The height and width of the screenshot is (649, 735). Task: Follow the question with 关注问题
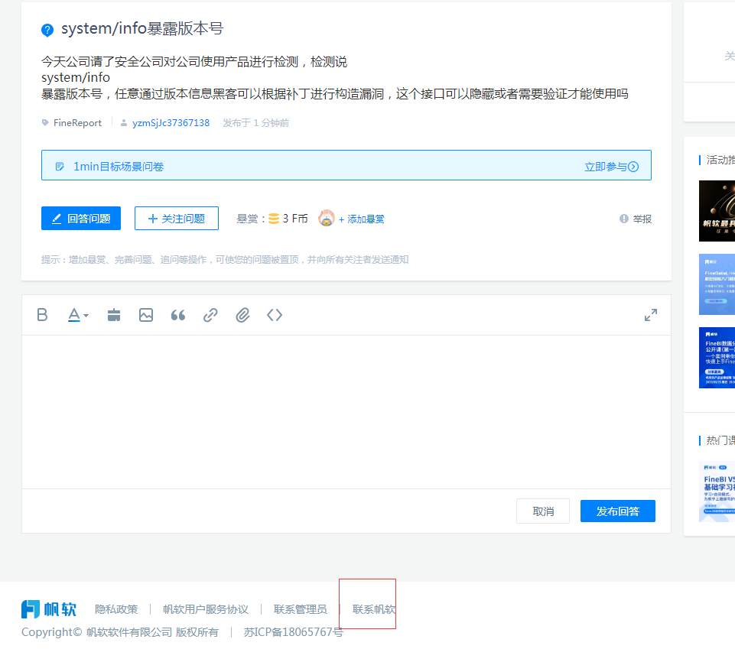(177, 219)
